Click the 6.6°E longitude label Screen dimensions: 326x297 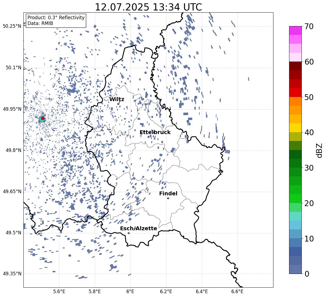click(237, 292)
